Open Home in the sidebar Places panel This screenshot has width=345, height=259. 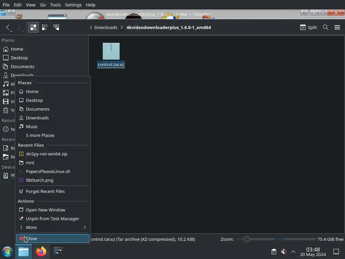pyautogui.click(x=44, y=49)
